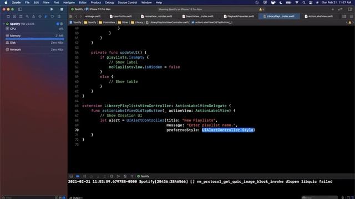Open the Source Control menu

pyautogui.click(x=128, y=2)
